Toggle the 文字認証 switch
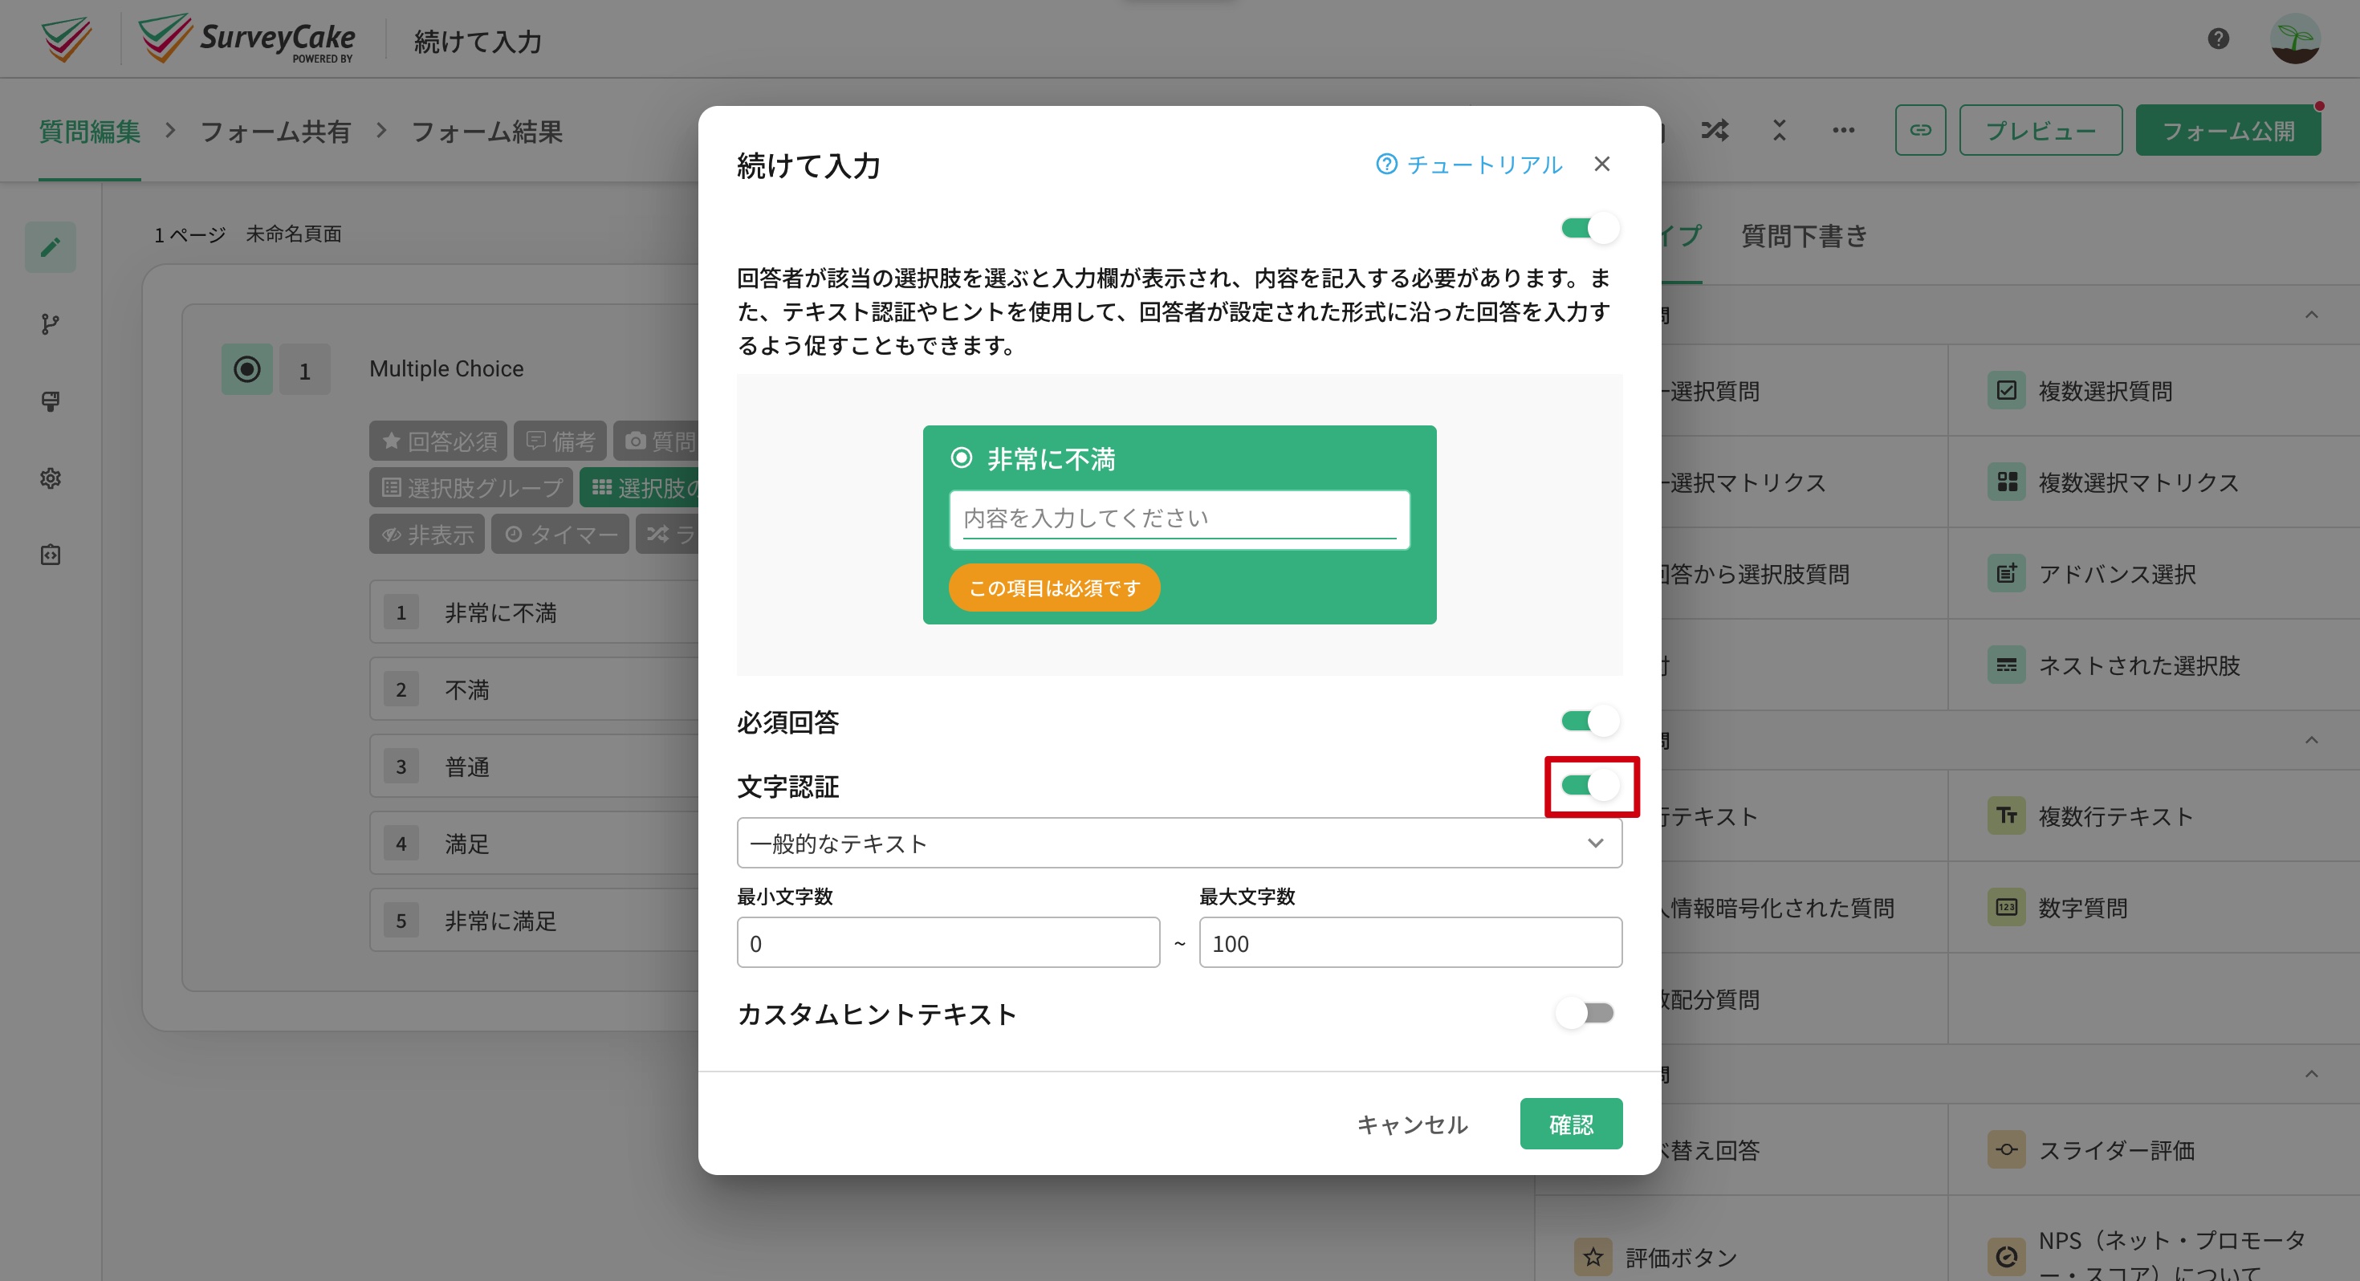The width and height of the screenshot is (2360, 1281). [x=1590, y=785]
